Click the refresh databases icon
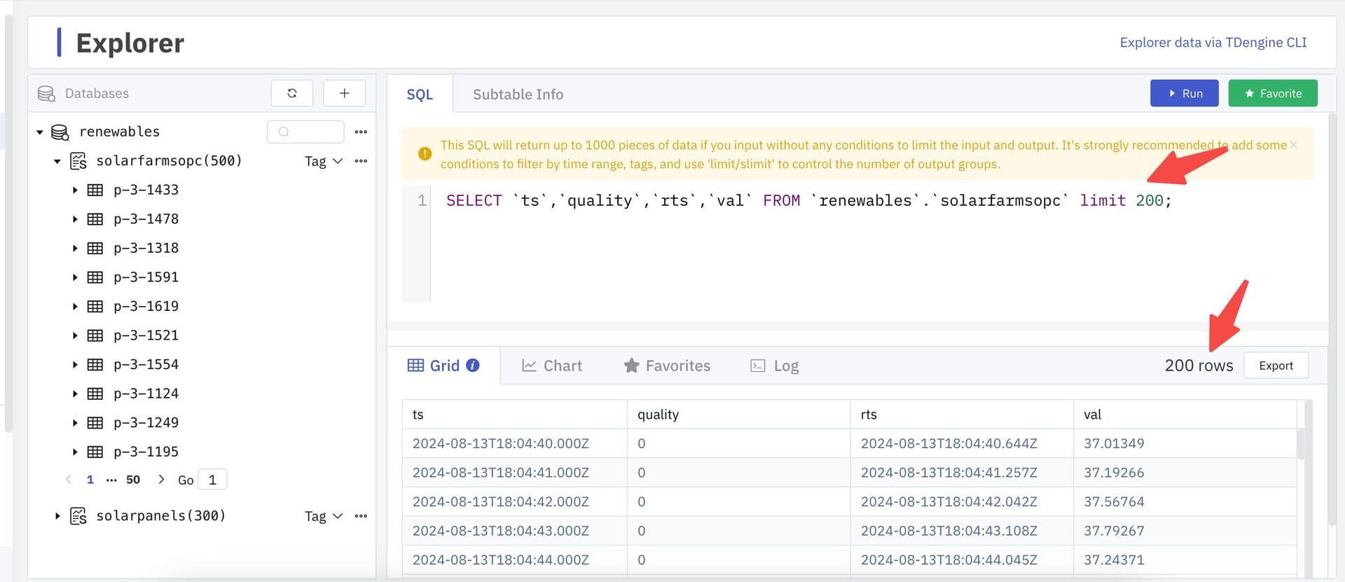This screenshot has width=1345, height=582. click(291, 93)
